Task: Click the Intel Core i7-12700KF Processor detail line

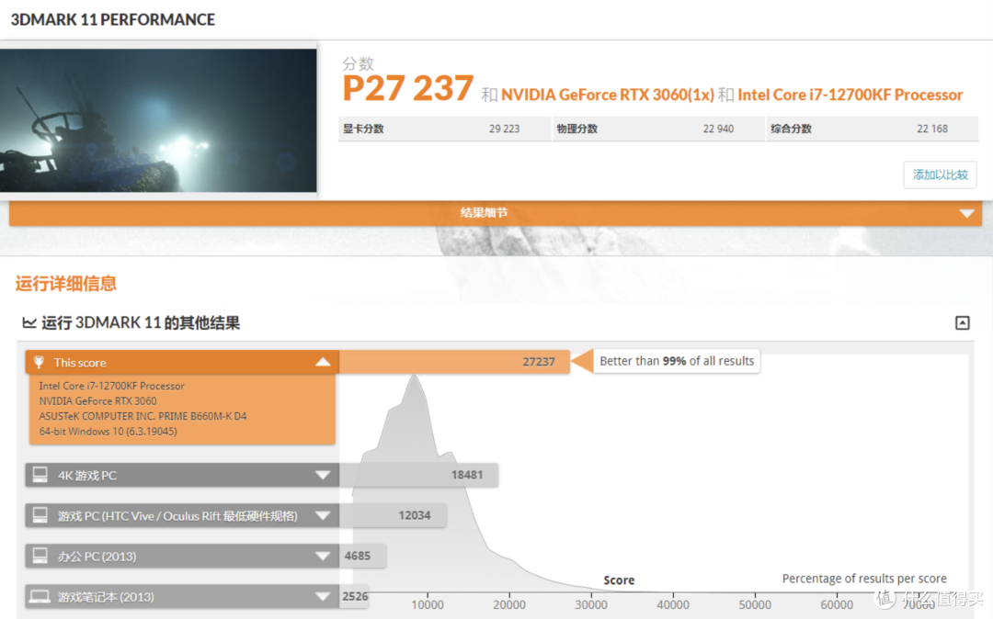Action: click(x=111, y=386)
